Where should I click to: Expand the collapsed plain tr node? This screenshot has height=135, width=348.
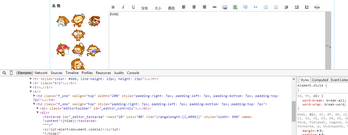[x=31, y=87]
